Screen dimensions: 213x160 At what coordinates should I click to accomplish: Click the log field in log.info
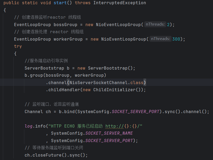(x=29, y=126)
